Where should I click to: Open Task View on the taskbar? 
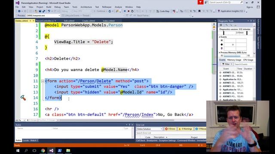click(34, 151)
